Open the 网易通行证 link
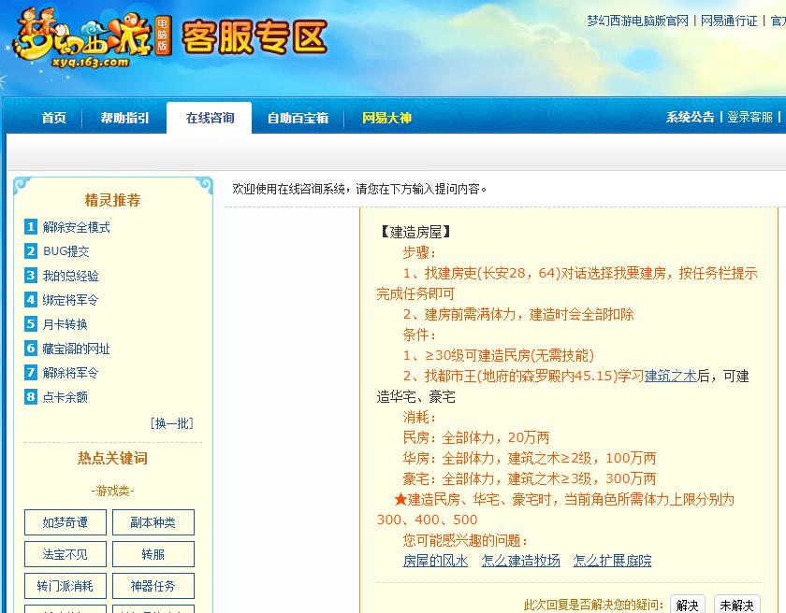The image size is (786, 613). 729,21
